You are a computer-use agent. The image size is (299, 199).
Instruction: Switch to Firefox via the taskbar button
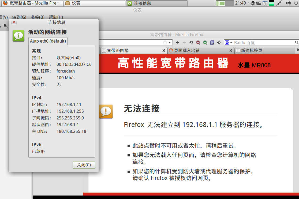tap(32, 3)
